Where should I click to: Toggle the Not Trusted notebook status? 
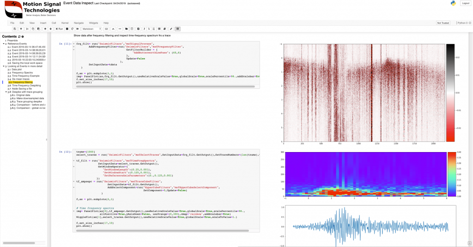(443, 23)
